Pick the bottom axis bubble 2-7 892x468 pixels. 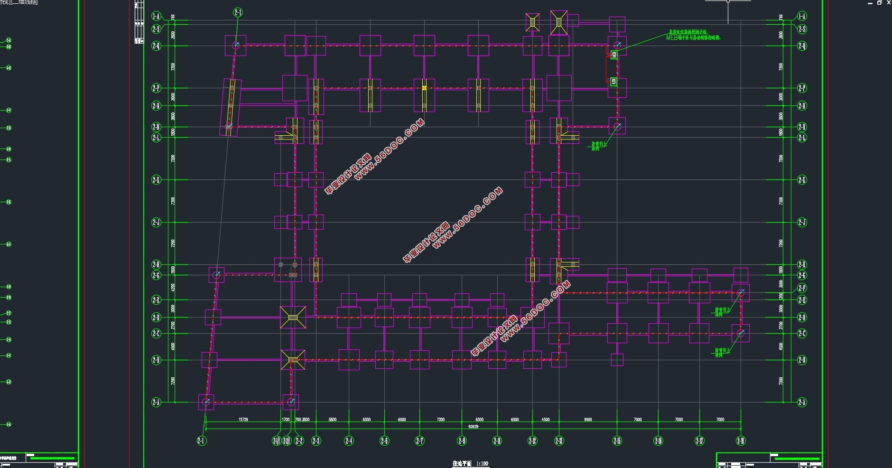coord(419,441)
